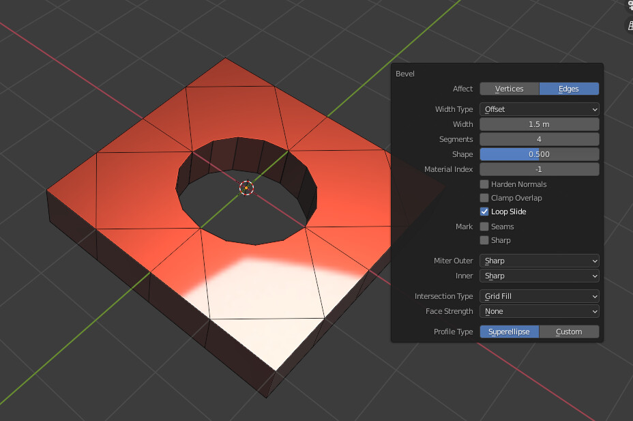Image resolution: width=633 pixels, height=421 pixels.
Task: Open the Width Type dropdown showing Offset
Action: (539, 109)
